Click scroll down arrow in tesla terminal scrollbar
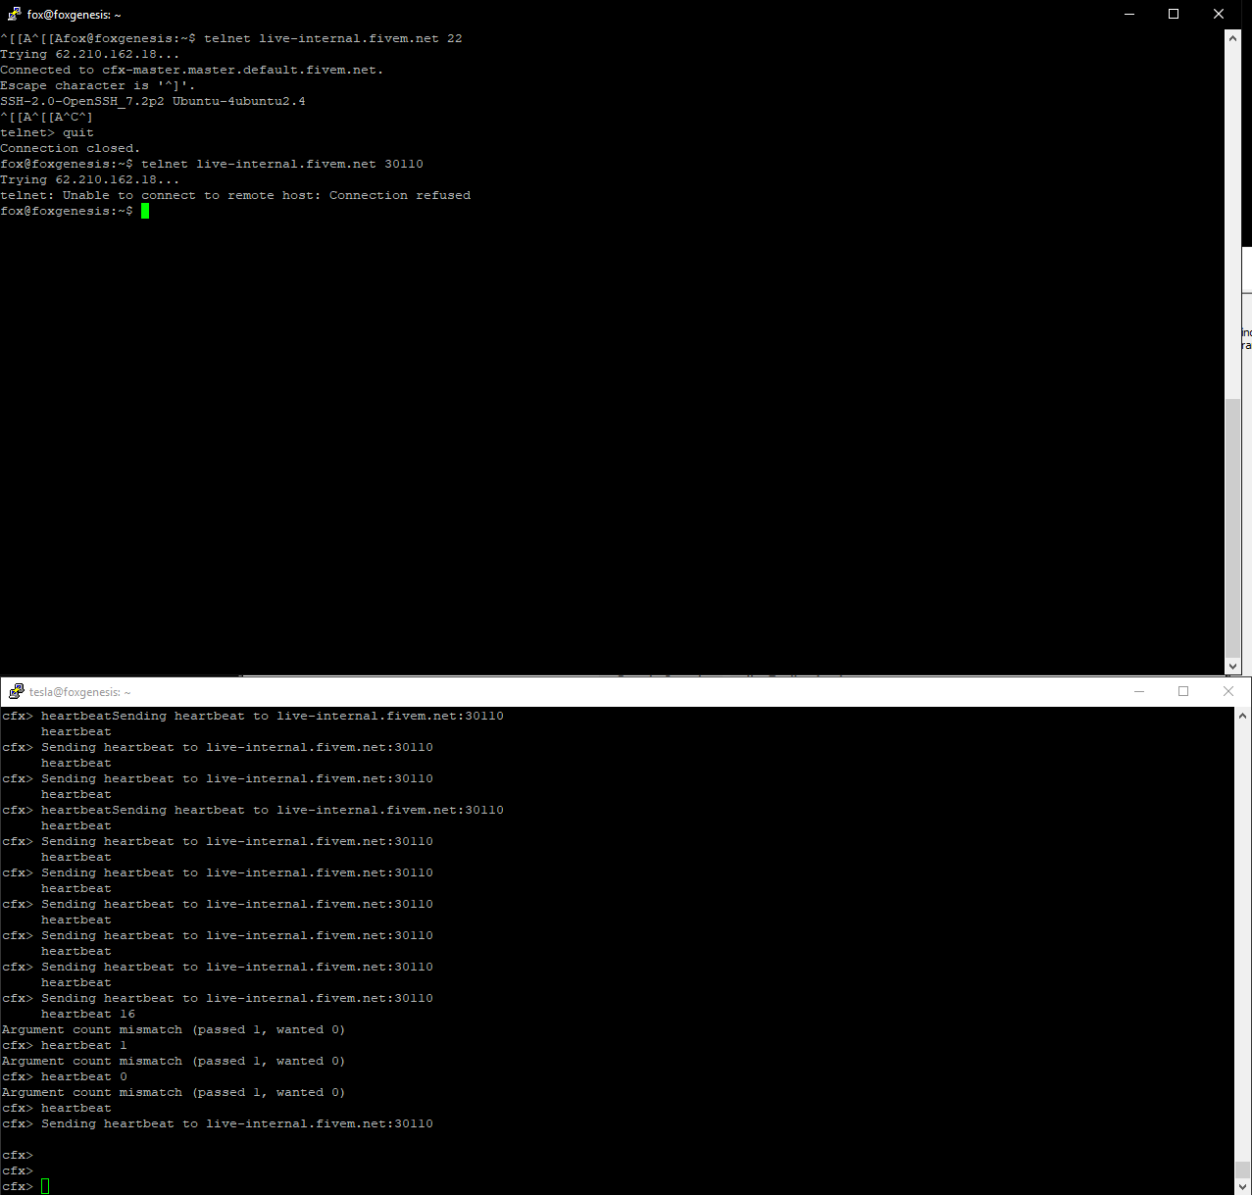 [x=1243, y=1186]
